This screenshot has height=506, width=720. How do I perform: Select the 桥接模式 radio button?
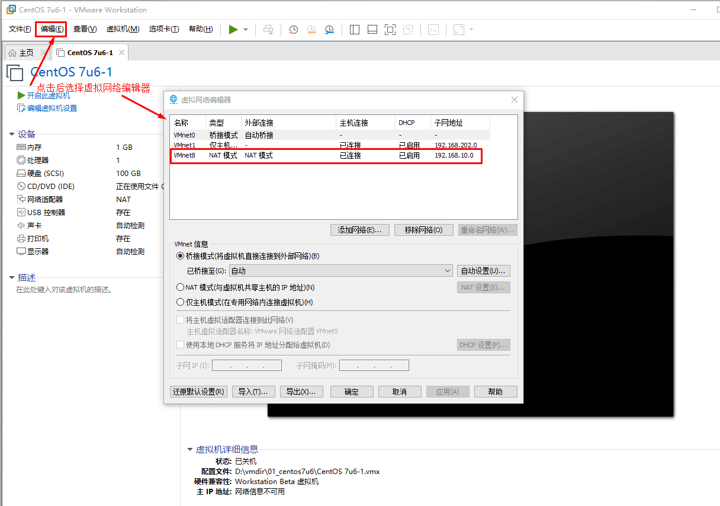tap(181, 256)
